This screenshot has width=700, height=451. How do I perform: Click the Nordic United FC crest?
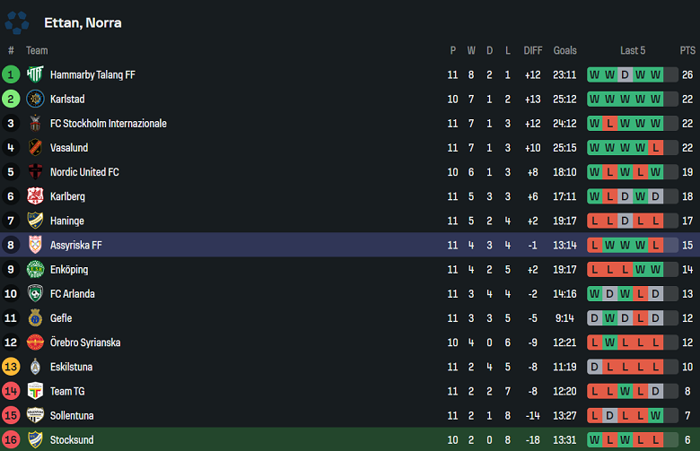(35, 172)
